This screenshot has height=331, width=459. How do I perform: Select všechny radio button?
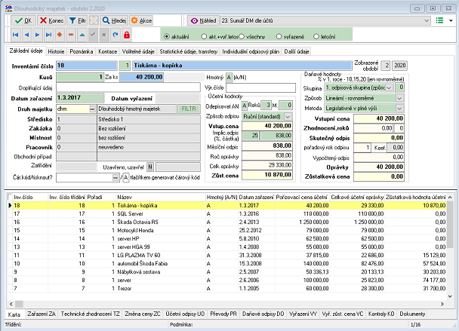coord(242,36)
